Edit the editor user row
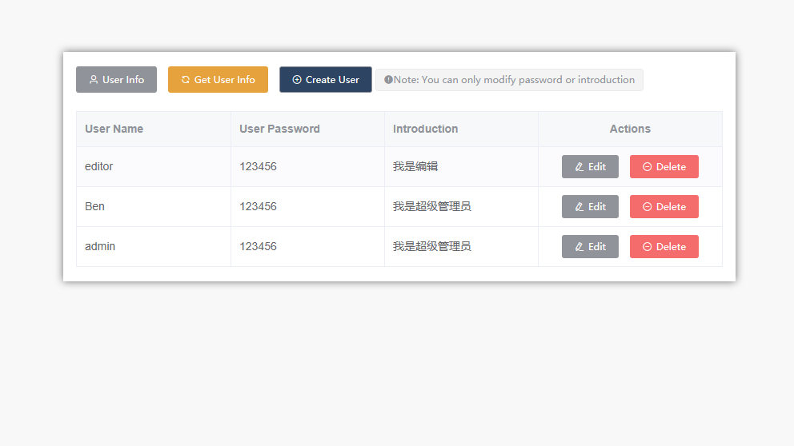Viewport: 794px width, 446px height. (x=590, y=166)
